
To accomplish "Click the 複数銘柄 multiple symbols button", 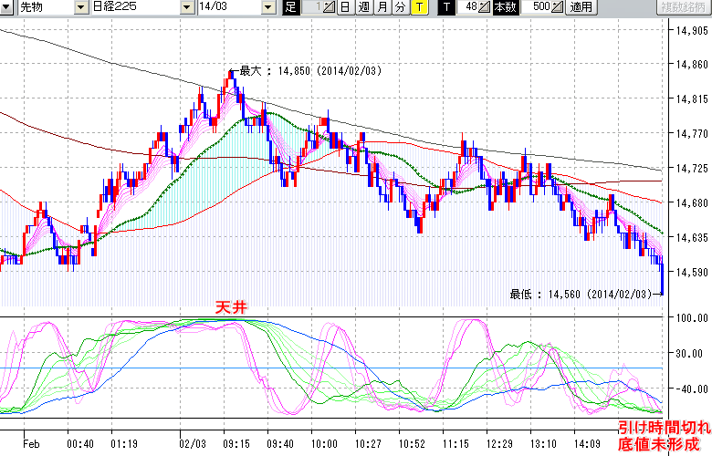I will click(x=684, y=7).
